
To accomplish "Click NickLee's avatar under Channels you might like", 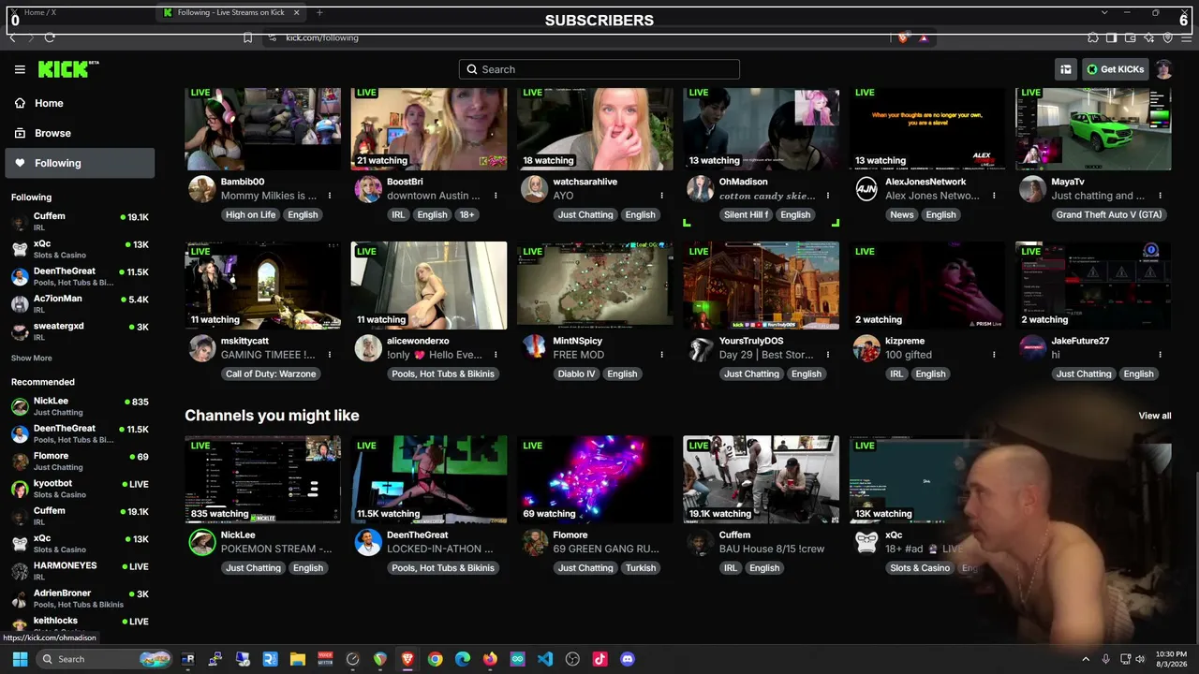I will point(202,542).
